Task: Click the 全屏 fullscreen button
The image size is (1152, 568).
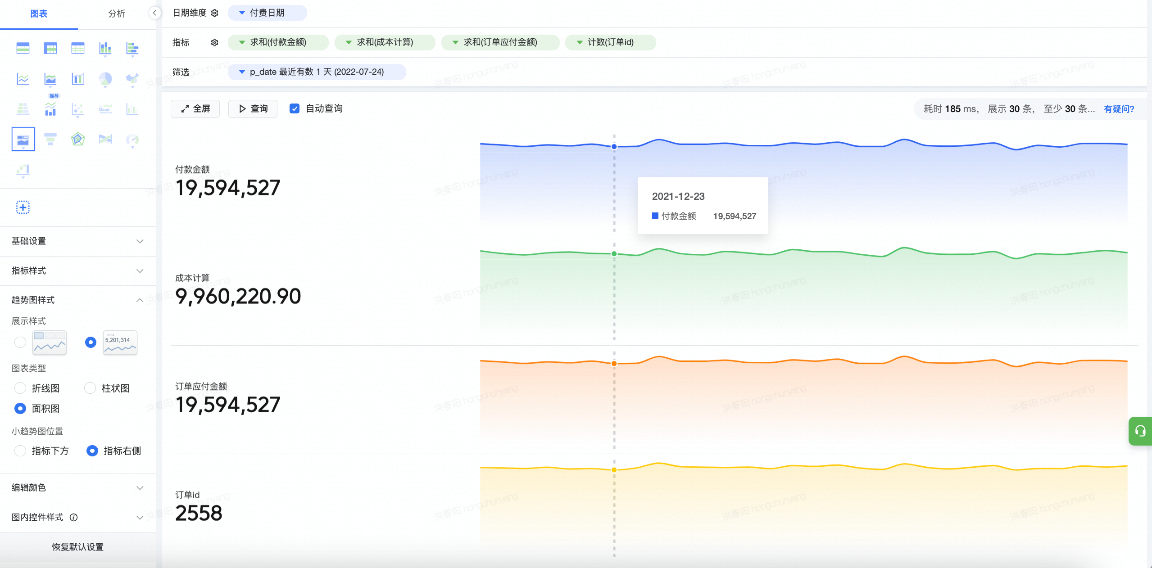Action: (x=195, y=108)
